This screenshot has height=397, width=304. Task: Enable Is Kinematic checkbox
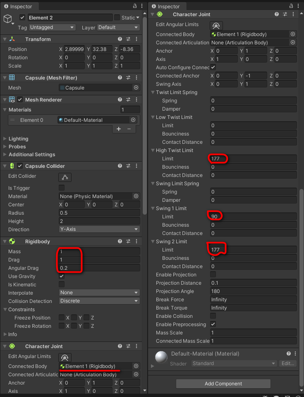[62, 285]
